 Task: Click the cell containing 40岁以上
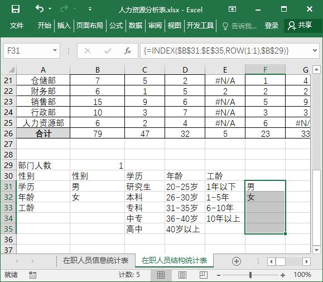point(185,229)
